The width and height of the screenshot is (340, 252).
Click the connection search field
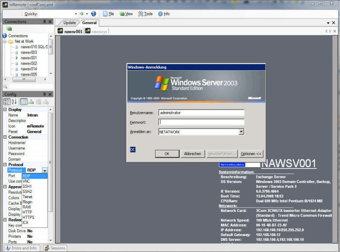point(31,87)
